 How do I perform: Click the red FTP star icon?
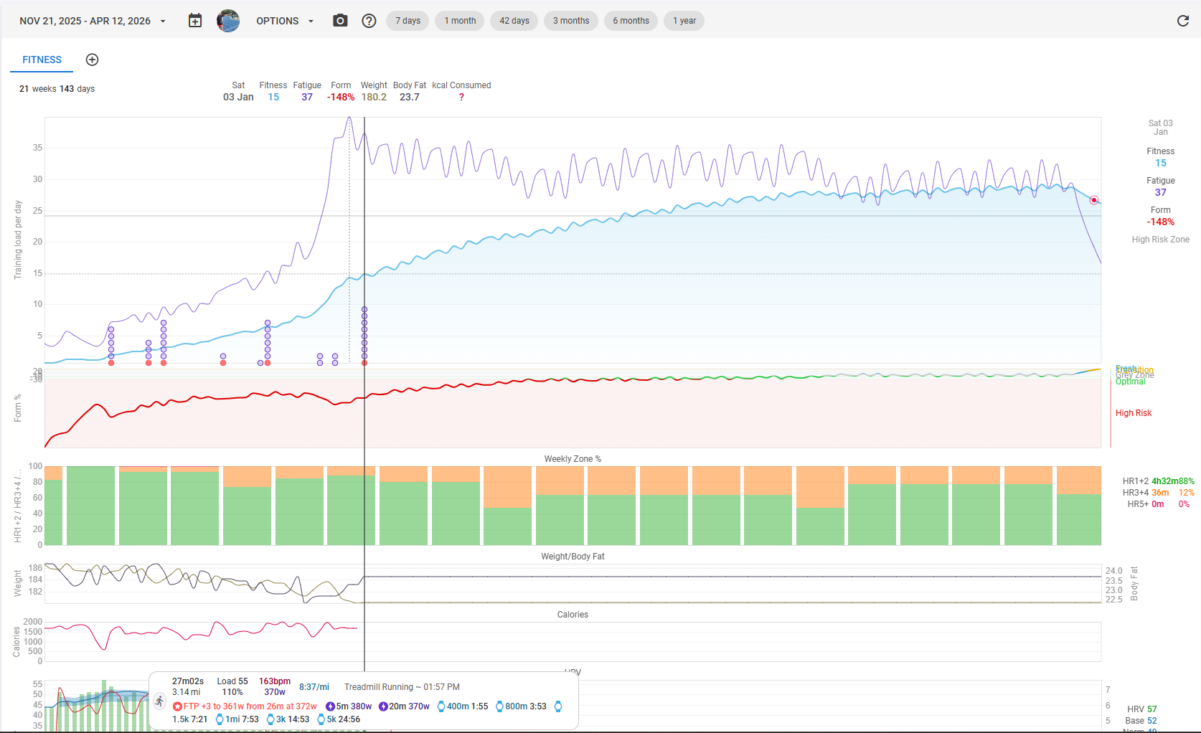coord(177,706)
